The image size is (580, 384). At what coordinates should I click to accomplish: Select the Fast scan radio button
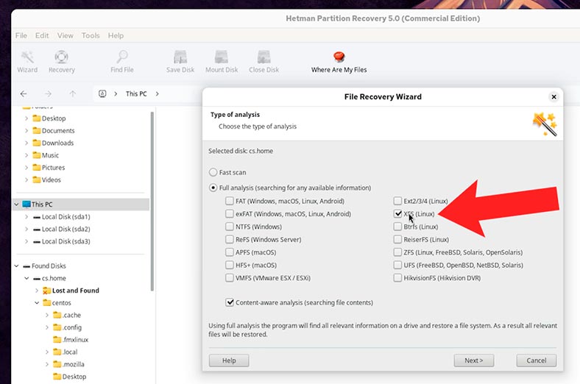pyautogui.click(x=213, y=172)
